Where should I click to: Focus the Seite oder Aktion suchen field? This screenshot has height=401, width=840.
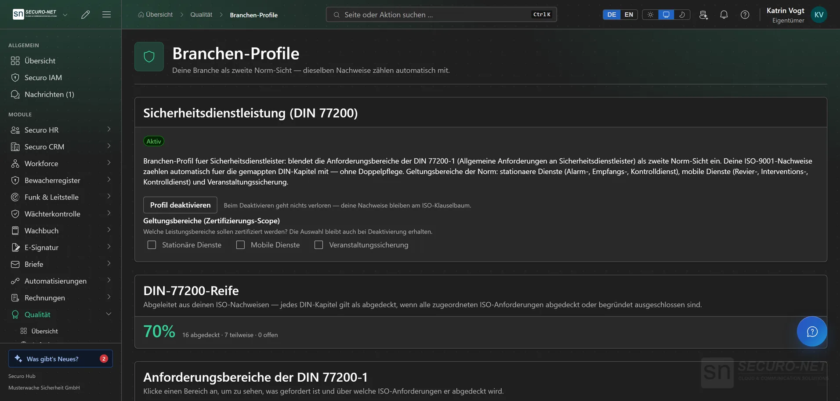pos(441,14)
